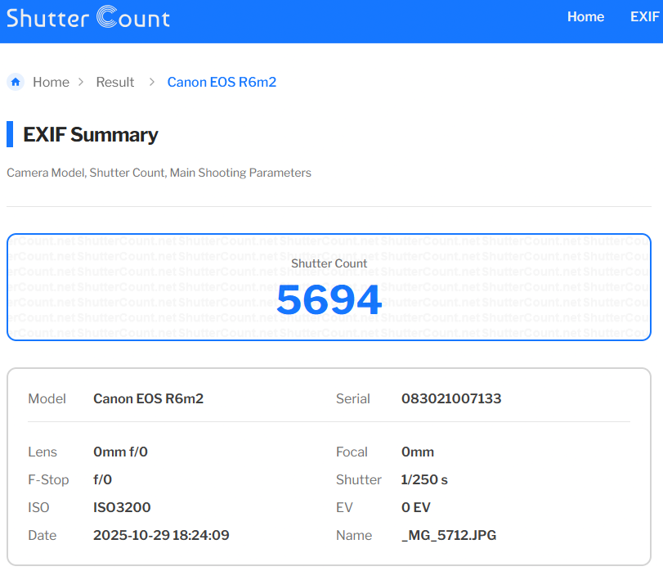This screenshot has height=580, width=663.
Task: Go to Home breadcrumb link
Action: click(51, 82)
